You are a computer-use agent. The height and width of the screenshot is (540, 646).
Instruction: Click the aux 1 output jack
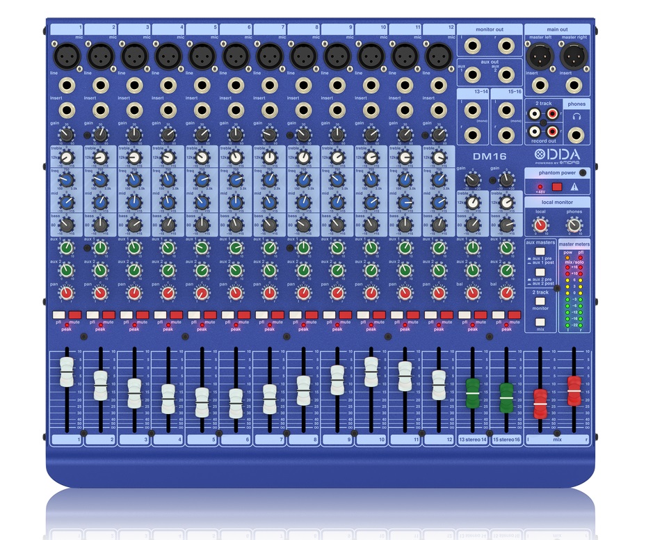click(x=473, y=74)
